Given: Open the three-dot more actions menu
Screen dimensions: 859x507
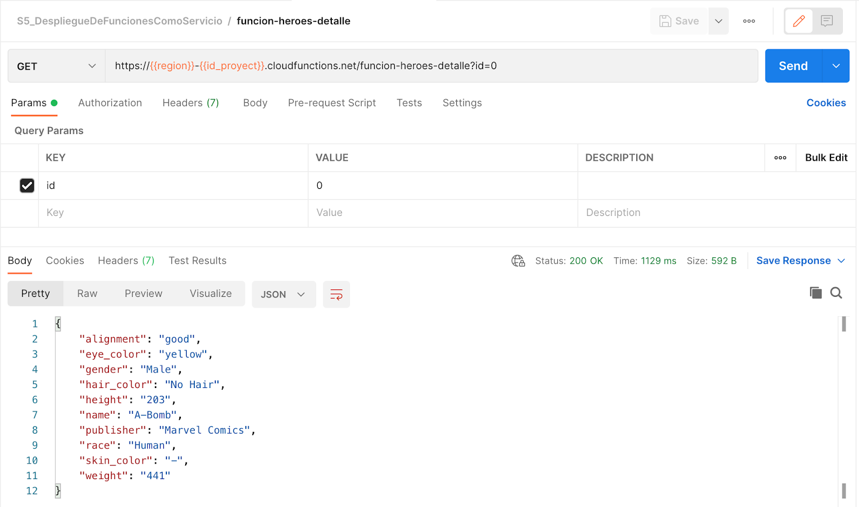Looking at the screenshot, I should tap(749, 21).
